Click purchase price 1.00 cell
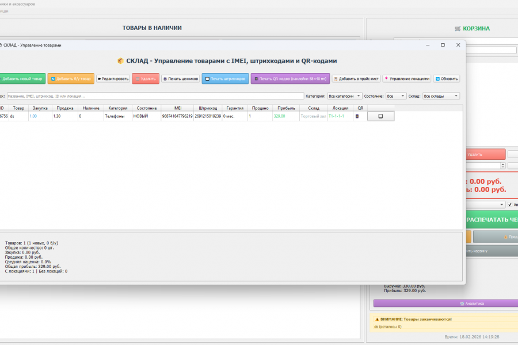Image resolution: width=518 pixels, height=345 pixels. tap(40, 116)
